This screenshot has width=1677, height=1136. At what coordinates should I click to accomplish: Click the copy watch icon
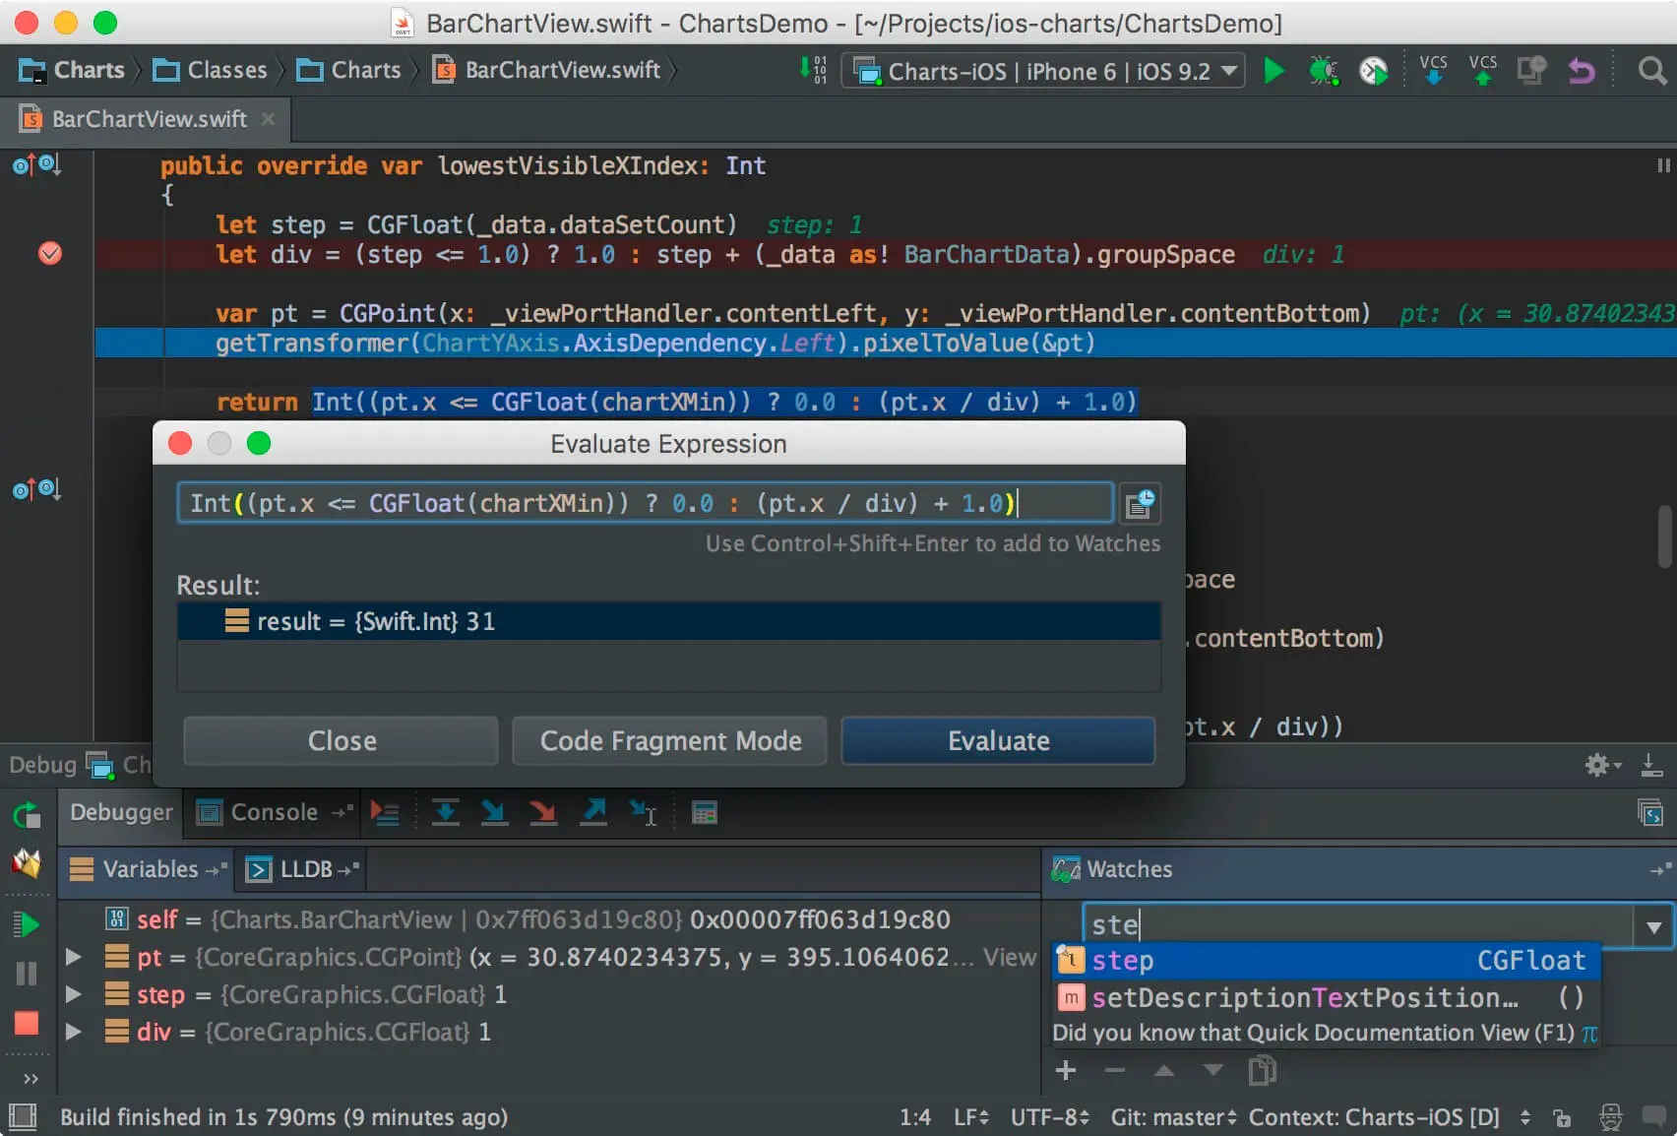pyautogui.click(x=1263, y=1070)
